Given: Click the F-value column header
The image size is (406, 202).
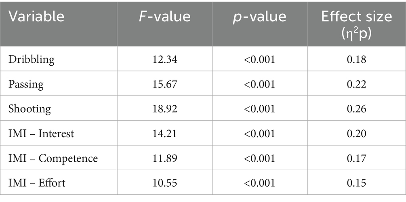Looking at the screenshot, I should [164, 17].
